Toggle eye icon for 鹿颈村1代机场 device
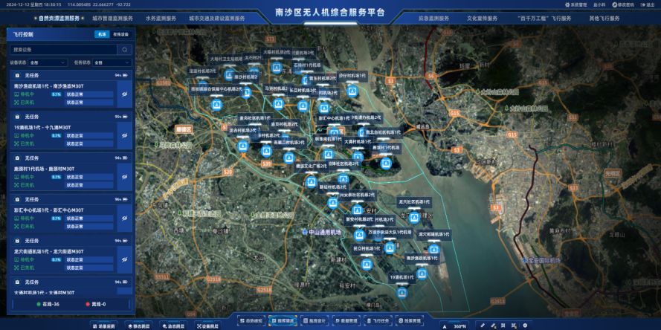This screenshot has width=661, height=330. click(125, 177)
